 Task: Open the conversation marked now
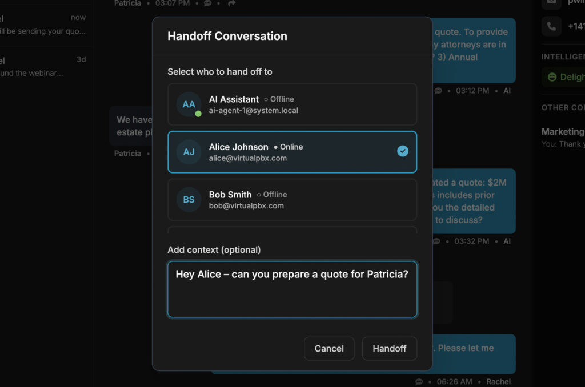(43, 25)
